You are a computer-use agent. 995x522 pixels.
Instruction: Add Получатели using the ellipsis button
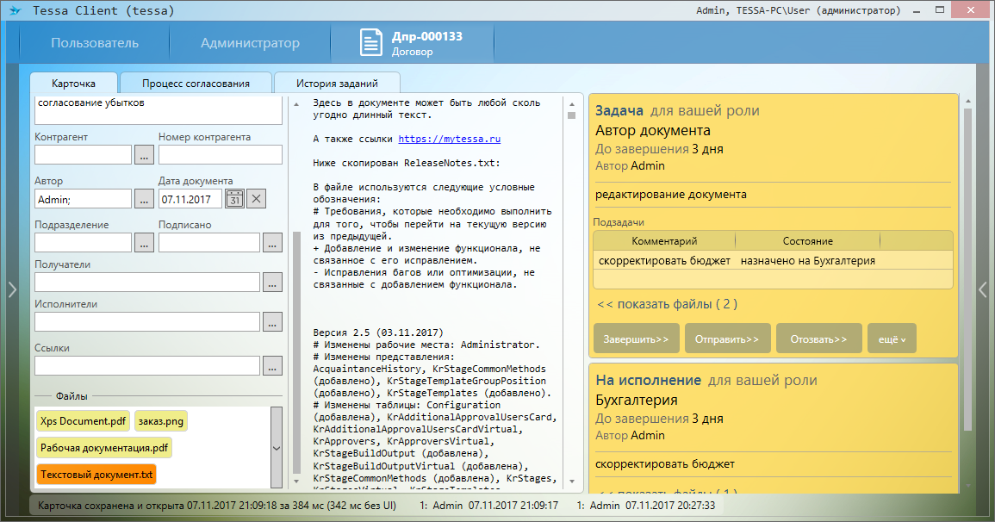pyautogui.click(x=272, y=283)
